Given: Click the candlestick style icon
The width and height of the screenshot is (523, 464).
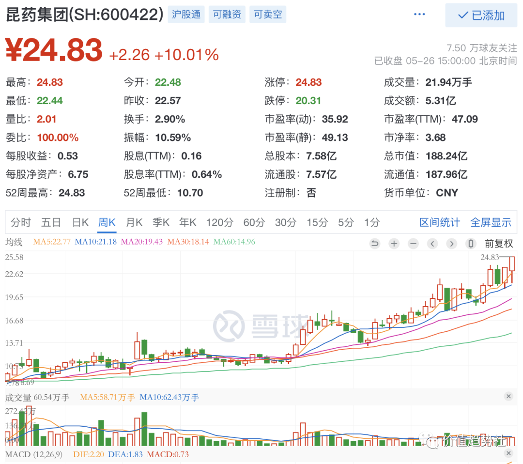Looking at the screenshot, I should coord(471,244).
